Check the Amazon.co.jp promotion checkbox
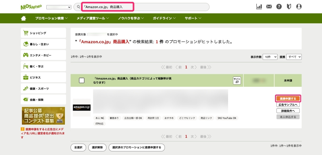This screenshot has width=322, height=155. [x=82, y=80]
